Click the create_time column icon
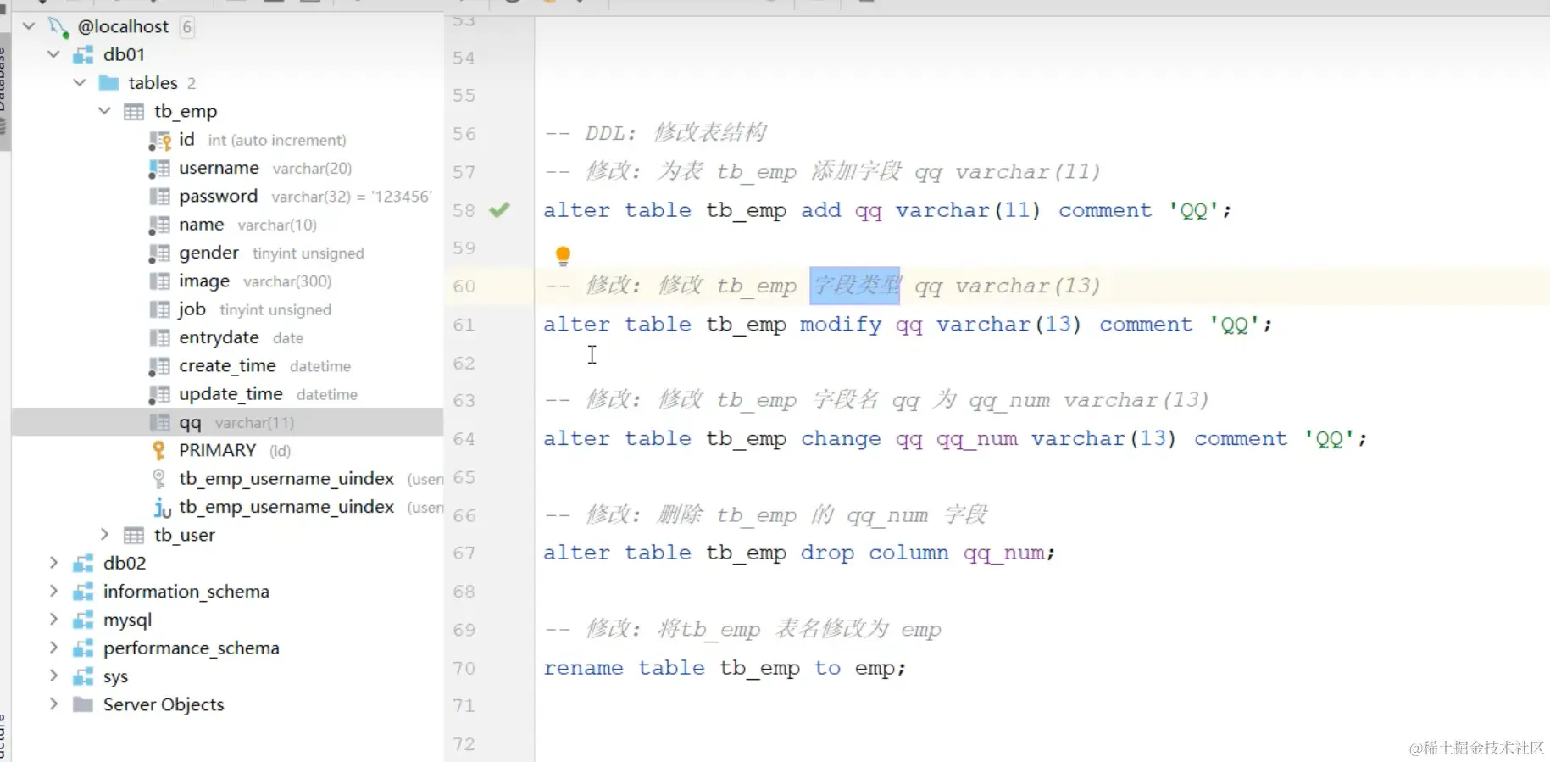Image resolution: width=1550 pixels, height=762 pixels. click(159, 366)
